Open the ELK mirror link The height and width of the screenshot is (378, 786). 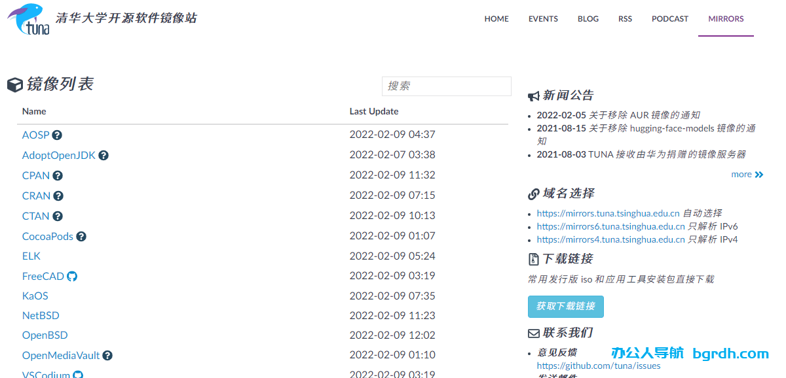[31, 256]
